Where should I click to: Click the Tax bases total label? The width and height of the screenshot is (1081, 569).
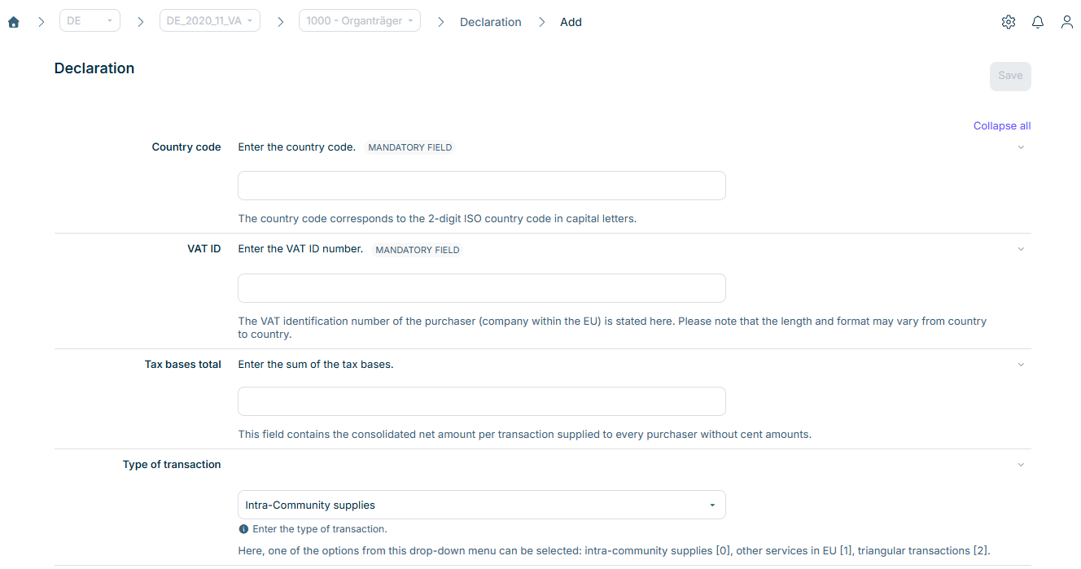click(x=183, y=365)
